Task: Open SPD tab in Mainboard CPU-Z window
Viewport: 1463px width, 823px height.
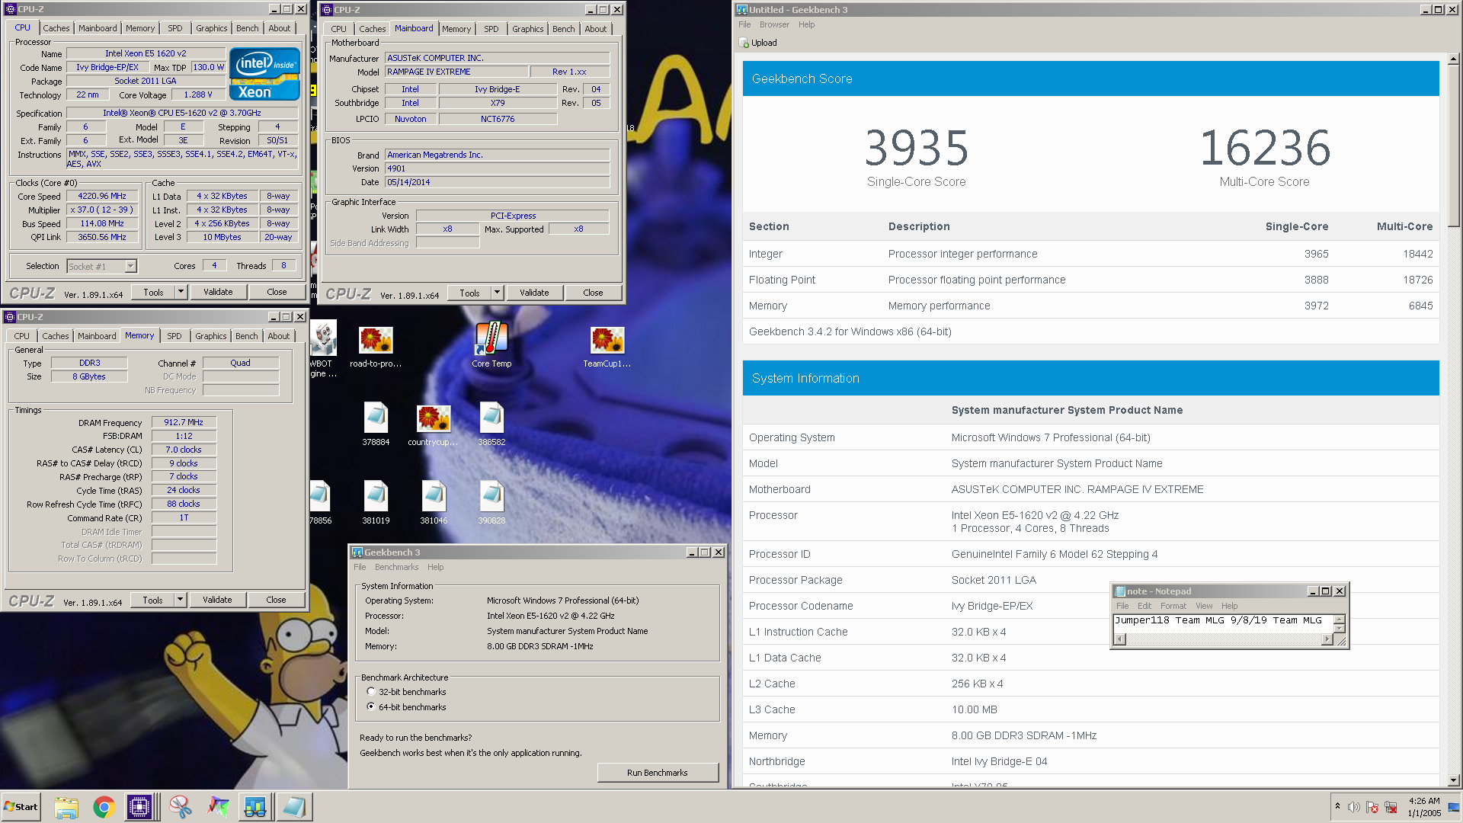Action: pyautogui.click(x=491, y=29)
